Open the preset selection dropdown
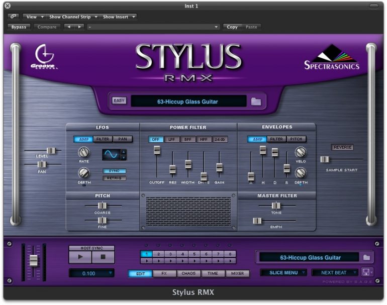This screenshot has height=305, width=387. 153,27
